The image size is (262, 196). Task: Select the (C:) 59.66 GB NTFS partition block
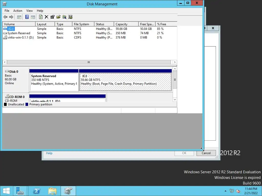pos(125,80)
